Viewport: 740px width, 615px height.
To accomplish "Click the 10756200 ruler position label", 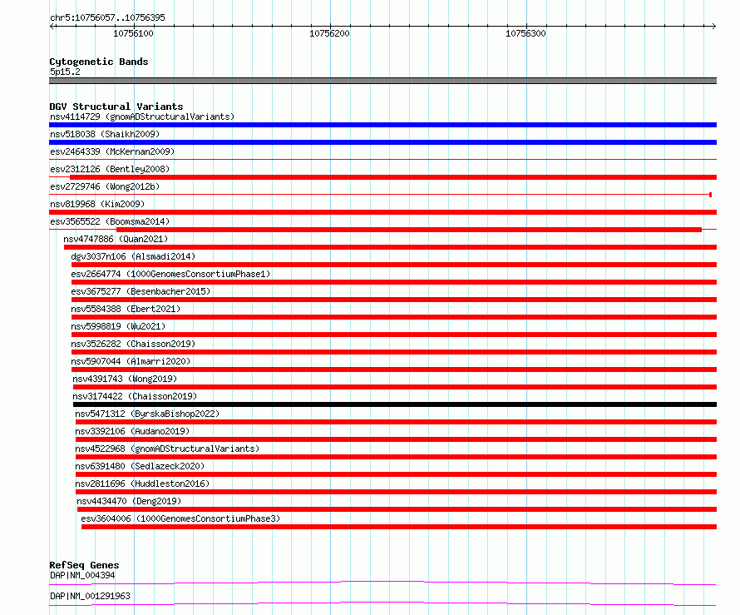I will [329, 33].
